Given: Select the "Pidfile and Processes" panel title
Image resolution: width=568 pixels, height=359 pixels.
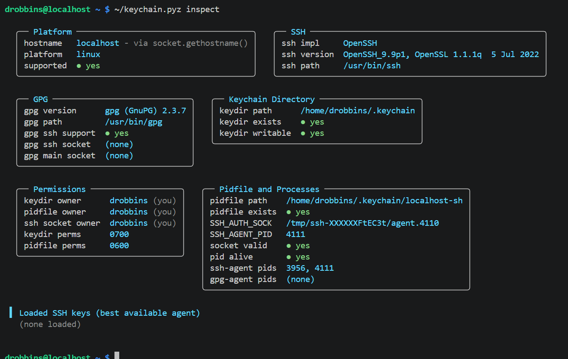Looking at the screenshot, I should (x=269, y=189).
